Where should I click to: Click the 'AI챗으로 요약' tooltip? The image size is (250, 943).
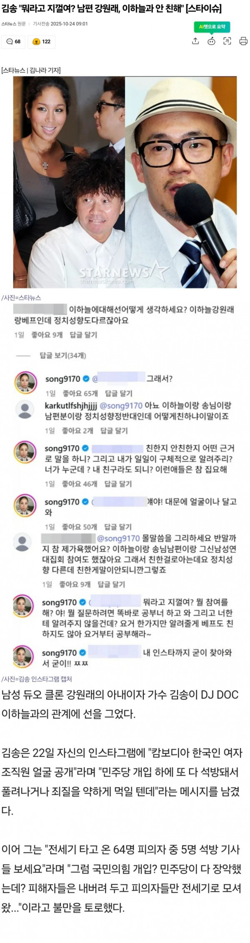tap(212, 27)
